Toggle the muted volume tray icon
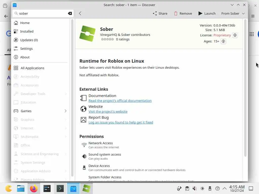The width and height of the screenshot is (259, 194). 195,188
